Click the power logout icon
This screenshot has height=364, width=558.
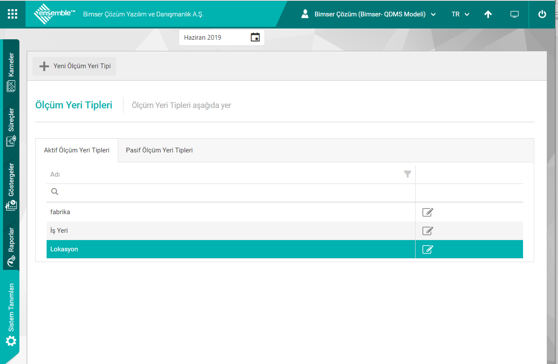pos(542,14)
